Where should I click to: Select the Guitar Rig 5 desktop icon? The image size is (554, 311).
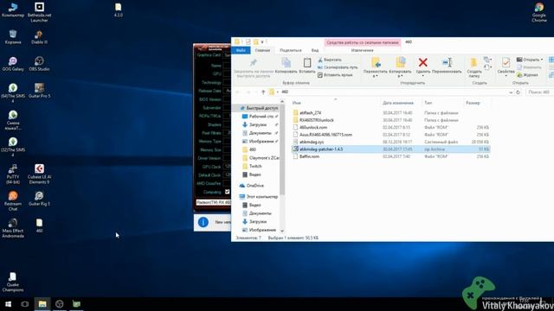(39, 199)
